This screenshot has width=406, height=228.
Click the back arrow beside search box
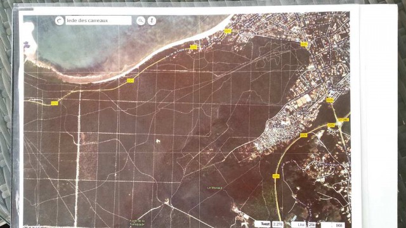pos(59,21)
